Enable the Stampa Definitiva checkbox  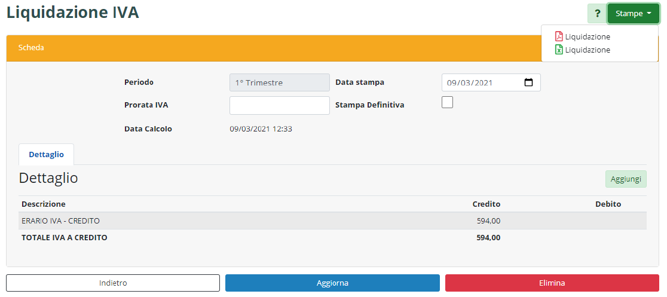pos(447,102)
